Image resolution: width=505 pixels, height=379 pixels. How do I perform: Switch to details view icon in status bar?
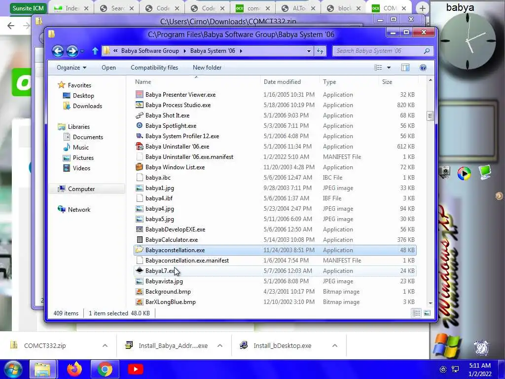click(x=416, y=313)
